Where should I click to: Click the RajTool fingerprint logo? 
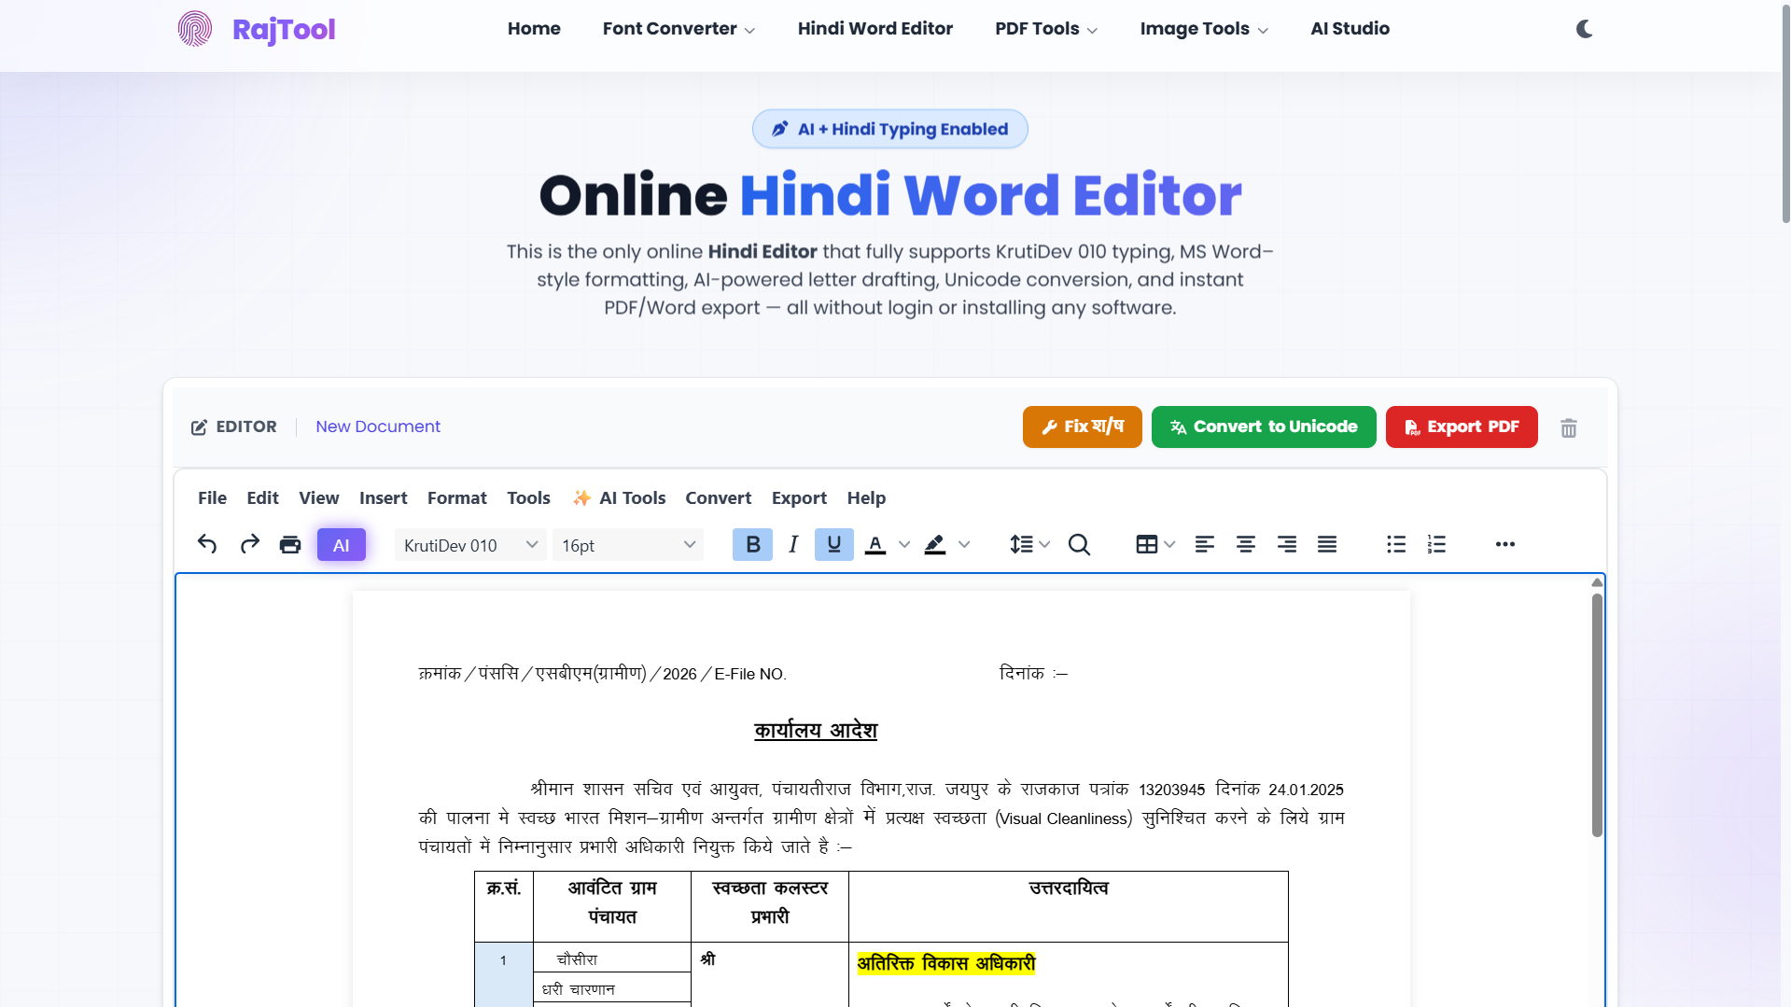point(195,29)
